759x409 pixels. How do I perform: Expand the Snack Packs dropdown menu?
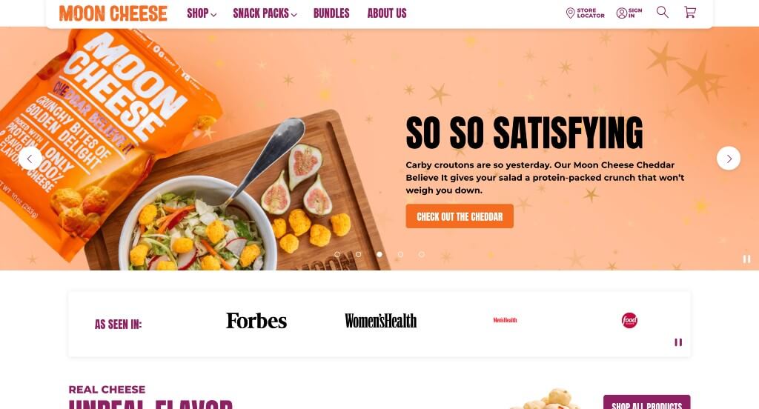[x=265, y=13]
